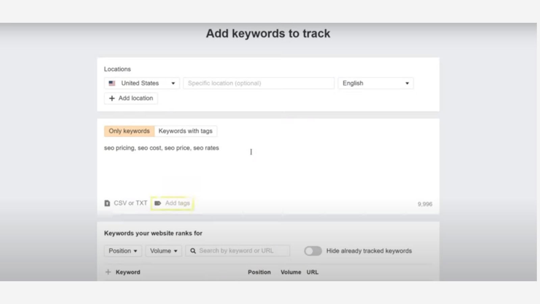540x304 pixels.
Task: Click the plus icon beside Add location
Action: [x=112, y=98]
